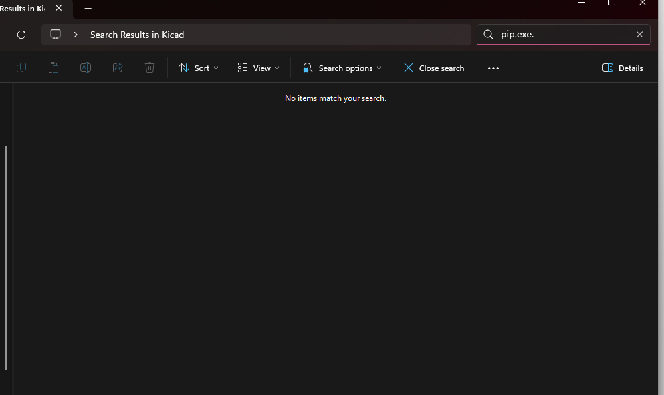Expand the address bar chevron
This screenshot has height=395, width=664.
pyautogui.click(x=76, y=35)
